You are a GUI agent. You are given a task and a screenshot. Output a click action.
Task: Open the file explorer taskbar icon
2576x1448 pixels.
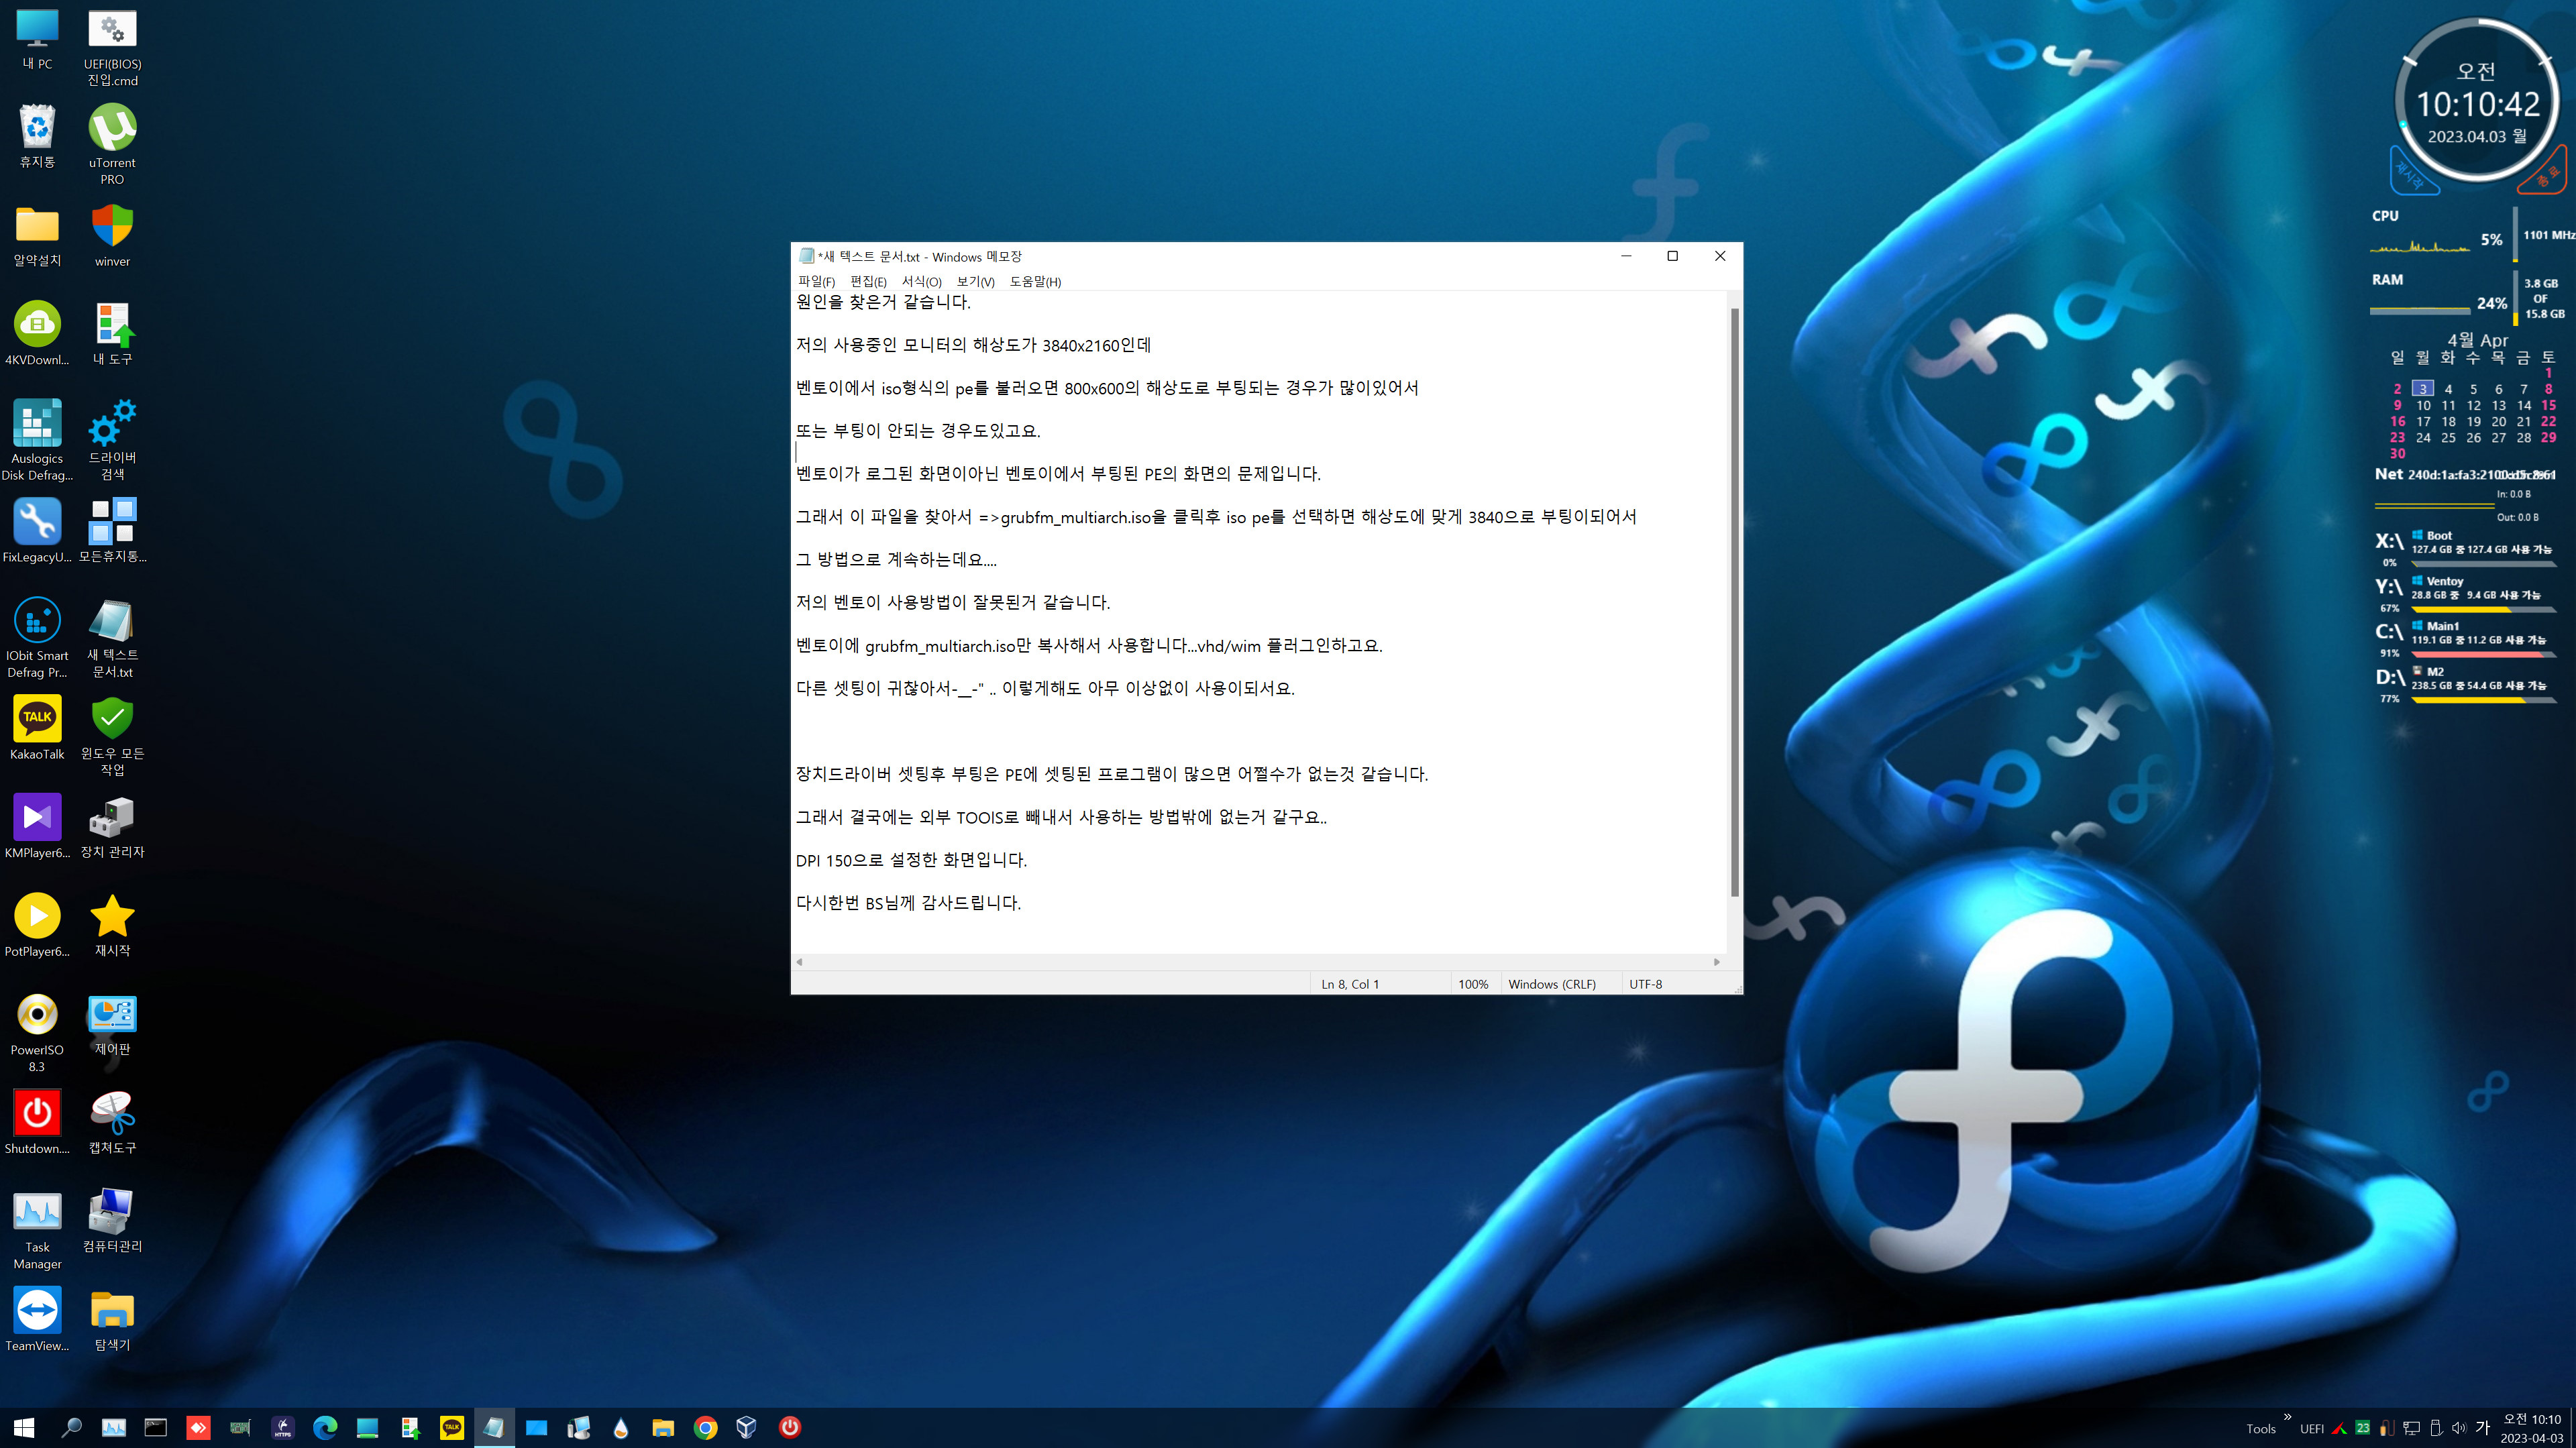coord(662,1427)
